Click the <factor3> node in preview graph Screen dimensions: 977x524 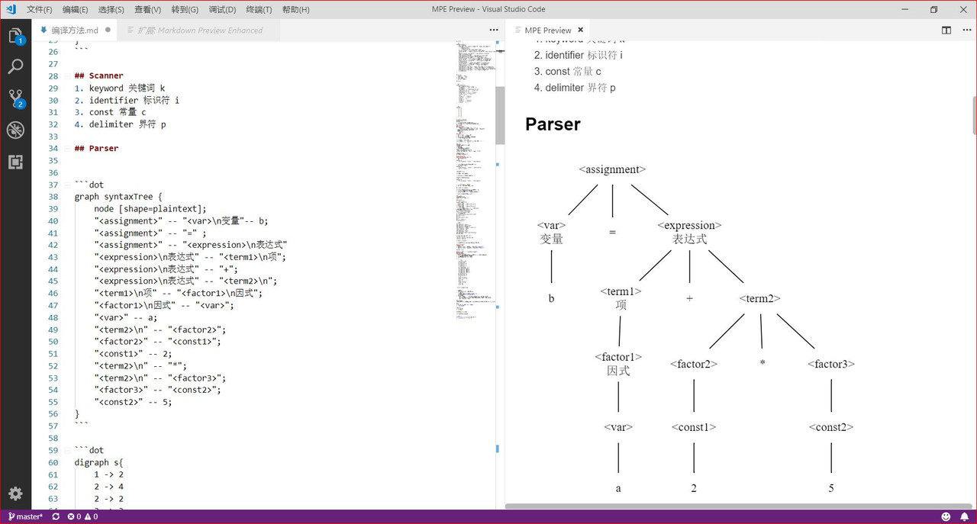pos(831,364)
